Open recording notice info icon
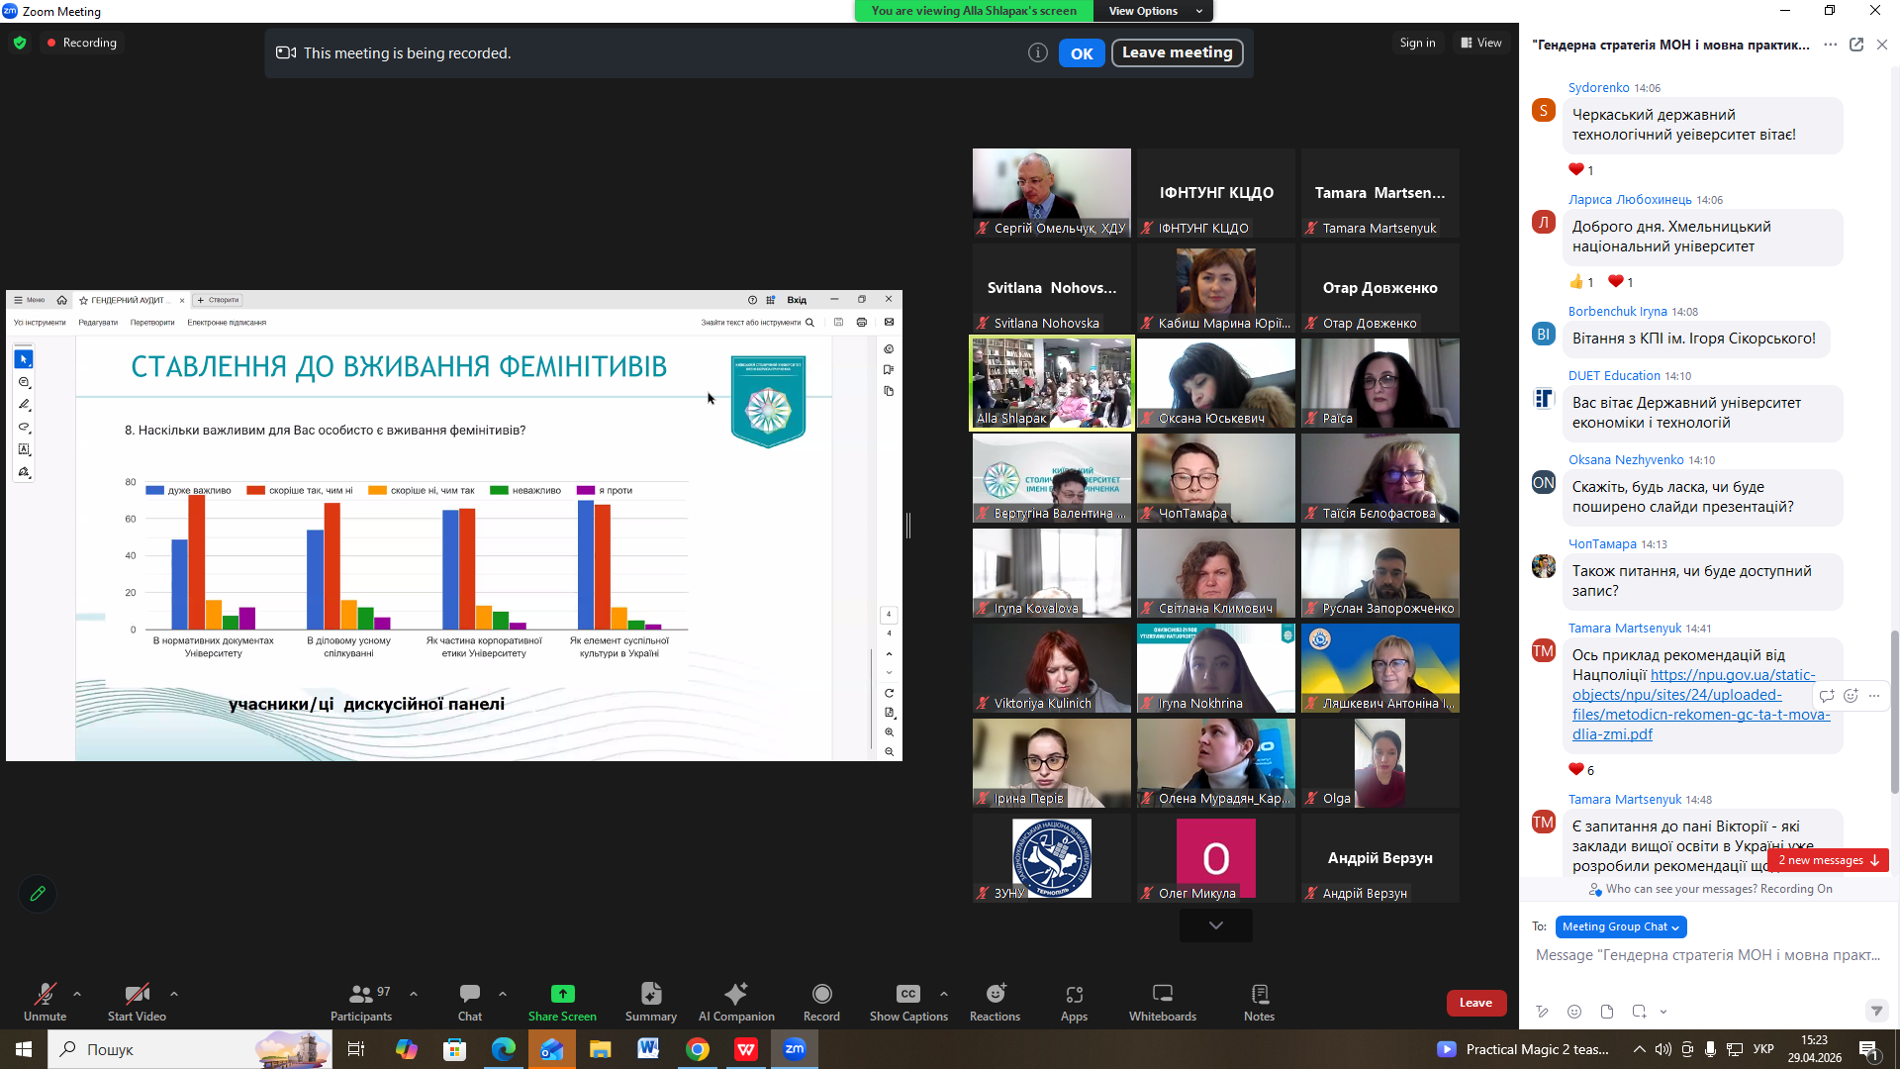1900x1069 pixels. [x=1037, y=53]
